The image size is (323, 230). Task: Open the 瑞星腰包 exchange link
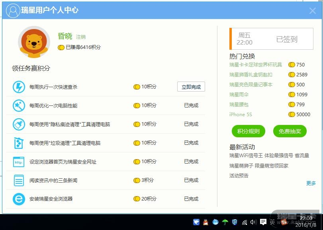tap(239, 105)
